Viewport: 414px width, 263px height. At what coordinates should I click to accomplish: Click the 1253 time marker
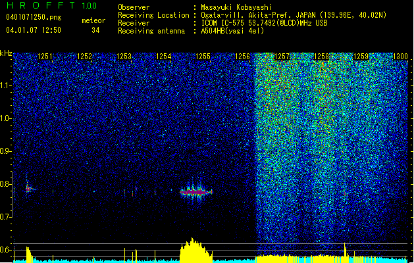click(124, 57)
